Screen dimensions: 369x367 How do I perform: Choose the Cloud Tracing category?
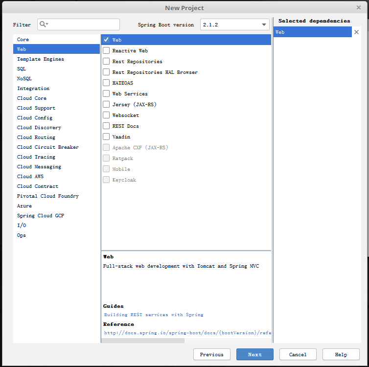(x=56, y=157)
